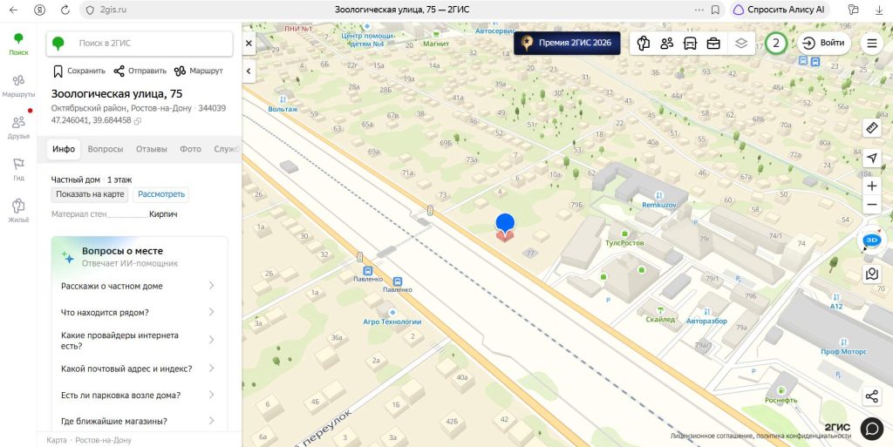893x447 pixels.
Task: Expand 'Где ближайшие магазины?' question
Action: pos(138,422)
